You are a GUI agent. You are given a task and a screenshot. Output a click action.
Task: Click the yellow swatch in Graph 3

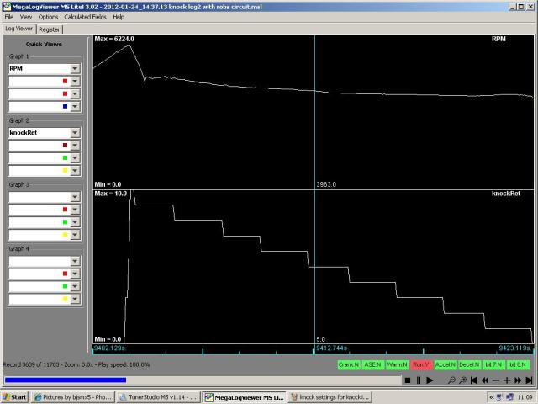coord(65,235)
